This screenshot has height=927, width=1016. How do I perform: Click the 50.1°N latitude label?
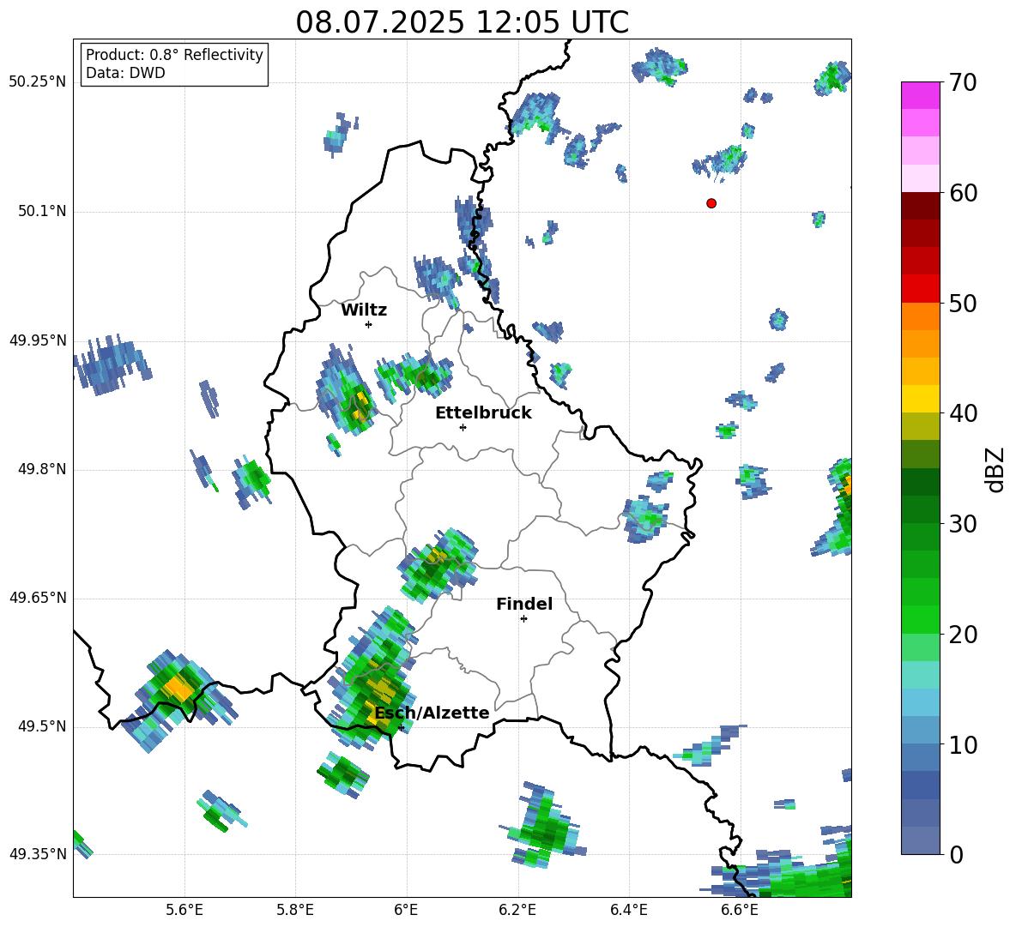click(x=42, y=211)
